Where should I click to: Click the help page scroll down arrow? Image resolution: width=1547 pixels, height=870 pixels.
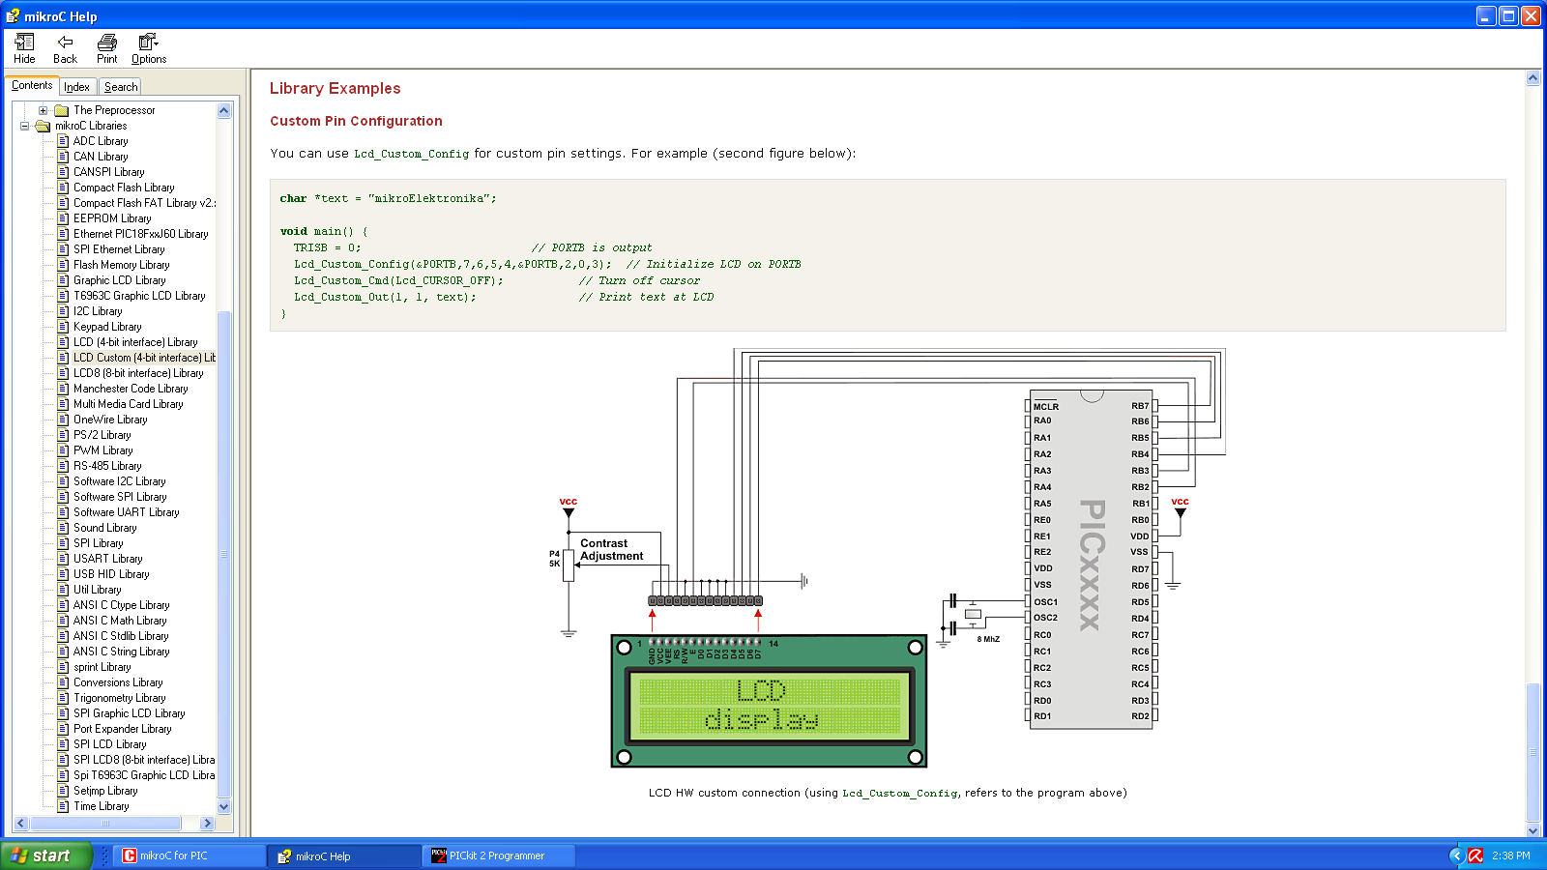point(1532,830)
